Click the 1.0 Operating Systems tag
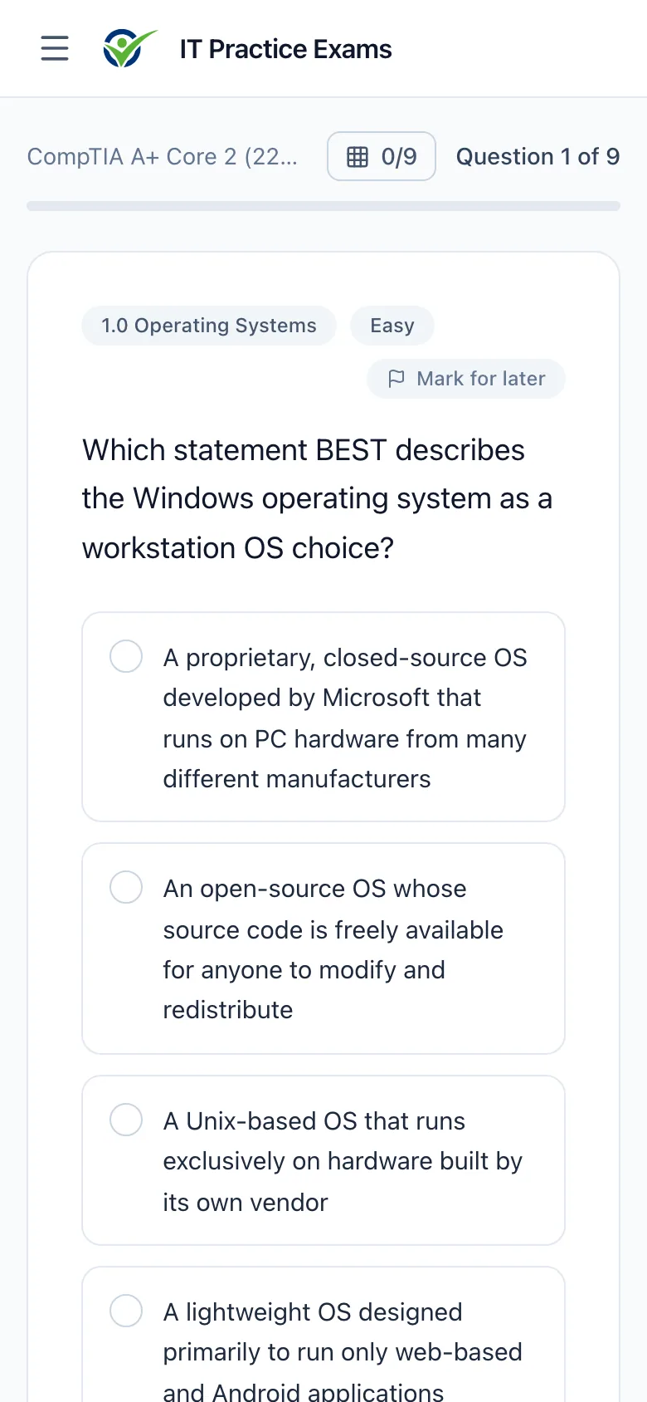 point(209,326)
